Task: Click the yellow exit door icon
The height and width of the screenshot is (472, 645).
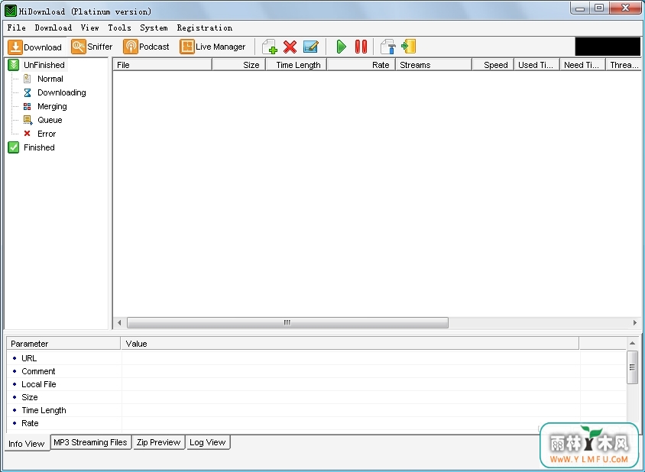Action: coord(408,47)
